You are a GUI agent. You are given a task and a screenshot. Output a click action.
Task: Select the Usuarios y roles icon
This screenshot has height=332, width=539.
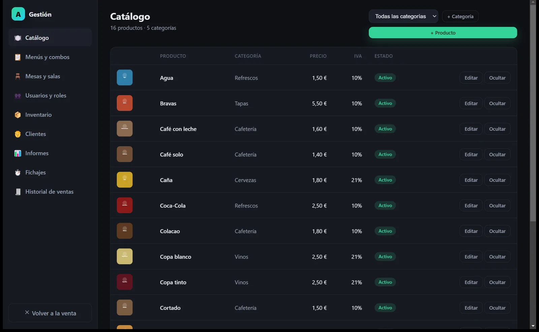point(18,95)
